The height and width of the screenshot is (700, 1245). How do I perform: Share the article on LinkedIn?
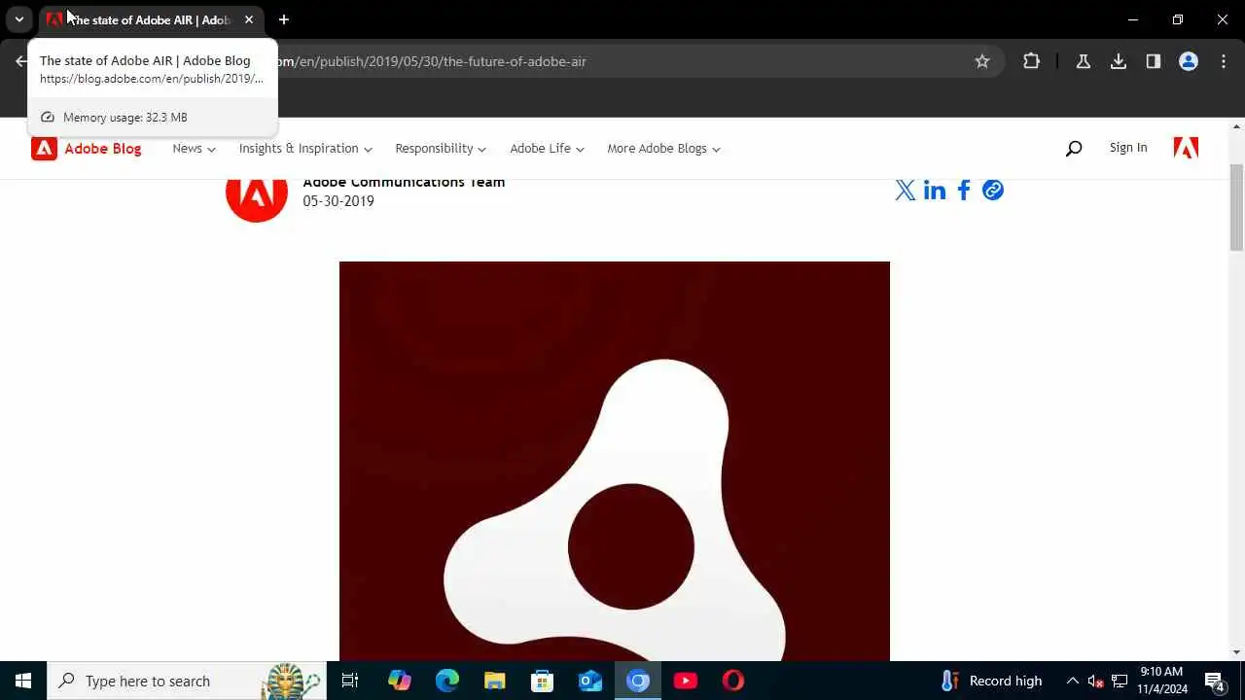click(x=935, y=190)
